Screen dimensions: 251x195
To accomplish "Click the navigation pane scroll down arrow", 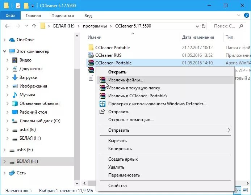I will coord(77,183).
